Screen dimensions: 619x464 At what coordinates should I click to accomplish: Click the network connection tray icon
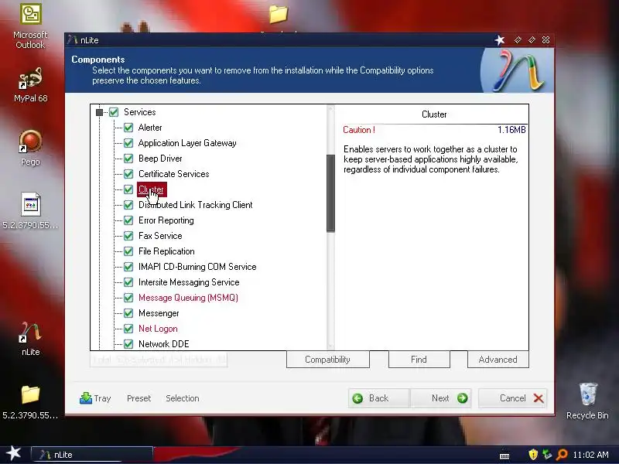547,455
